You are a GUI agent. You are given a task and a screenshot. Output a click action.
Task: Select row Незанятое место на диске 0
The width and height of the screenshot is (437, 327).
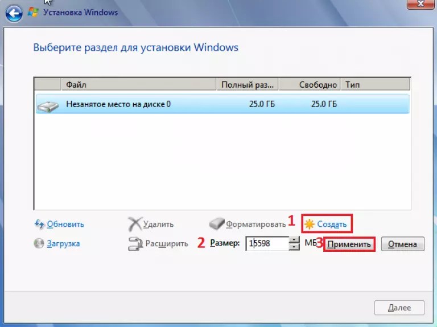222,104
